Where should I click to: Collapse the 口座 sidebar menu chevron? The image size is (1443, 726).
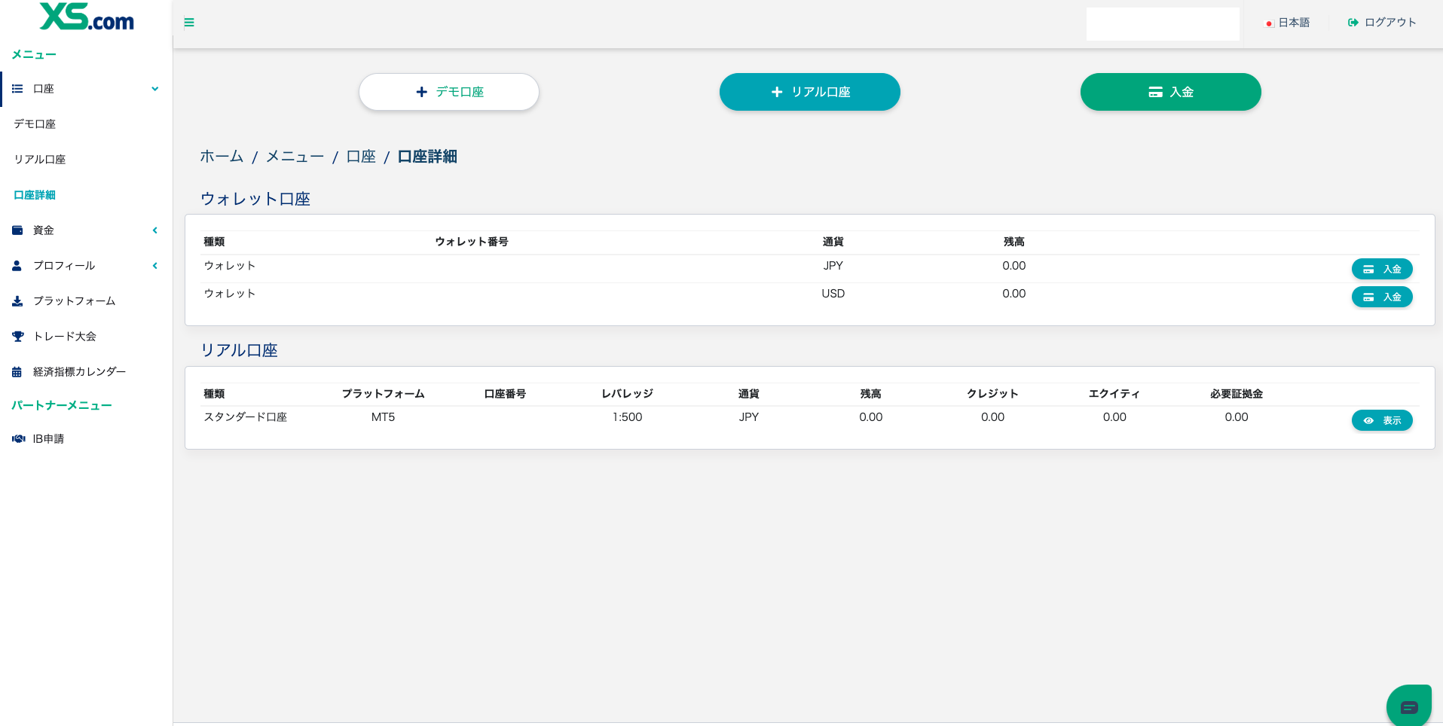pos(154,89)
